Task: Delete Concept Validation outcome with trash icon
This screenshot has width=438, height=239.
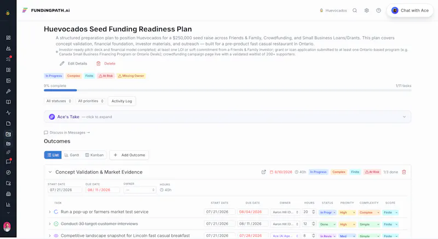Action: point(404,172)
